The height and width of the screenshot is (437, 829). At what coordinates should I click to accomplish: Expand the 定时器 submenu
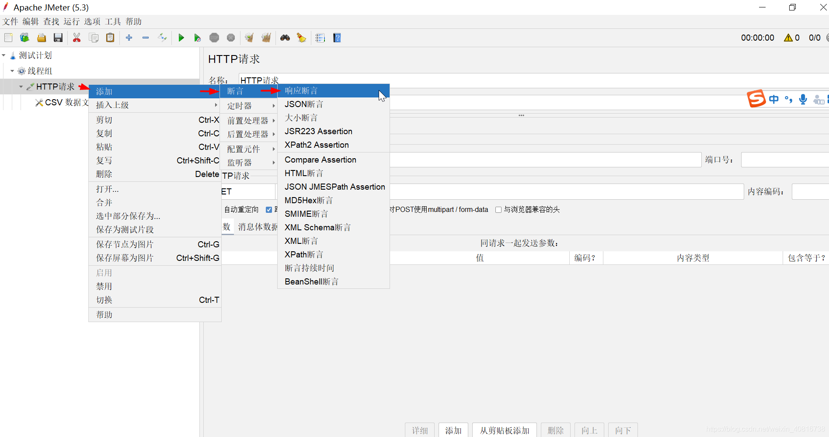tap(249, 106)
